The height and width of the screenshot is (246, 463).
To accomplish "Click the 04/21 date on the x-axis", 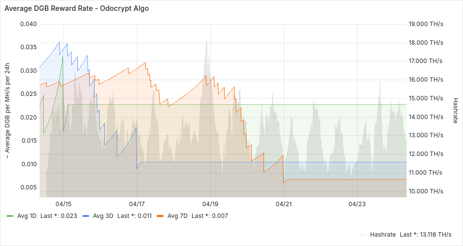I will pos(284,204).
